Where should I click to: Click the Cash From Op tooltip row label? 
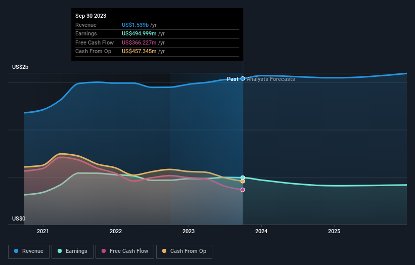point(93,52)
